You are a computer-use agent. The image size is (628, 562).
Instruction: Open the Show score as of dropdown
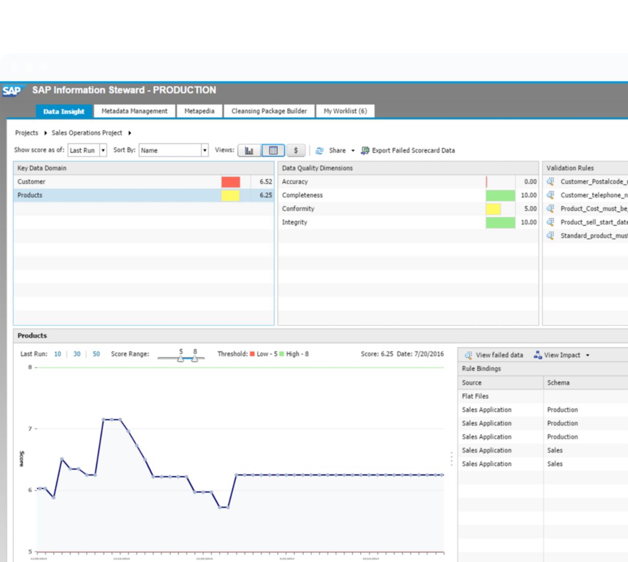[x=103, y=150]
